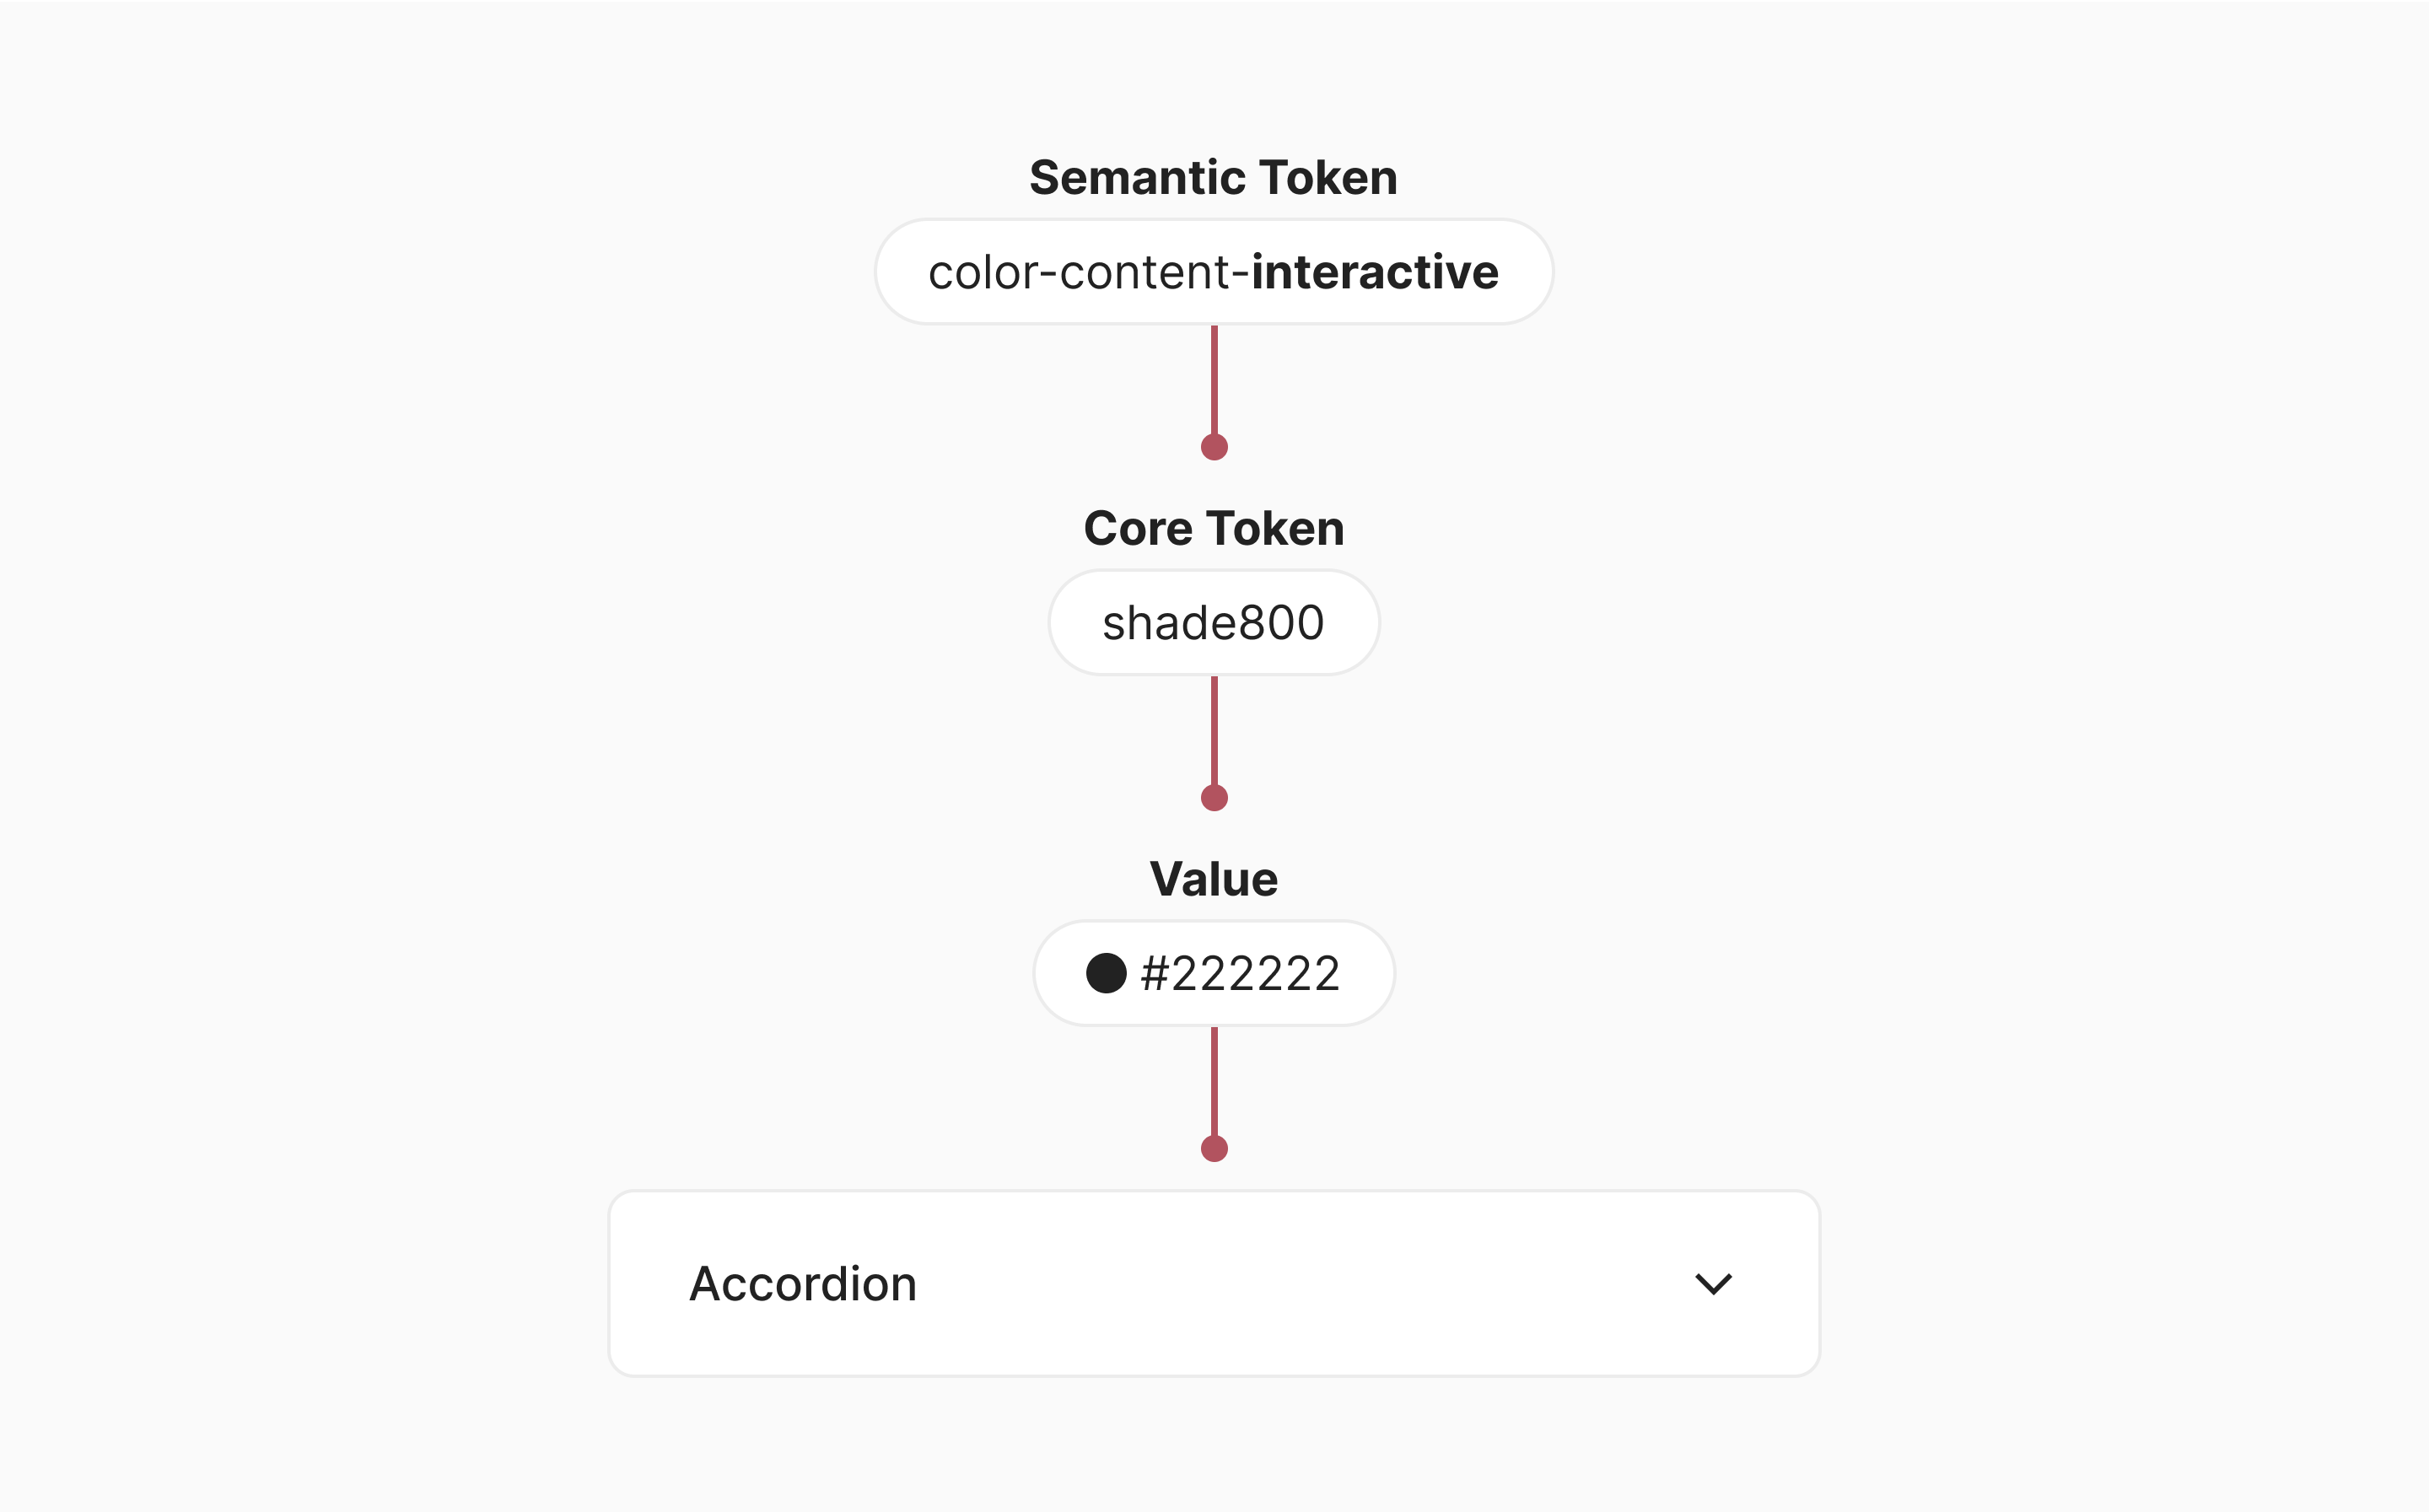Click the #222222 hex value text
Image resolution: width=2429 pixels, height=1512 pixels.
1240,973
